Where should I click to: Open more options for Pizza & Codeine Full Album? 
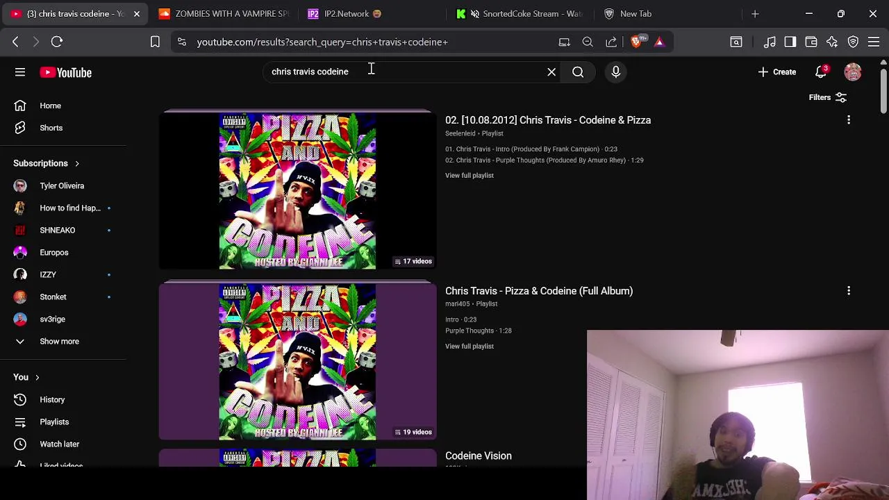(x=848, y=291)
